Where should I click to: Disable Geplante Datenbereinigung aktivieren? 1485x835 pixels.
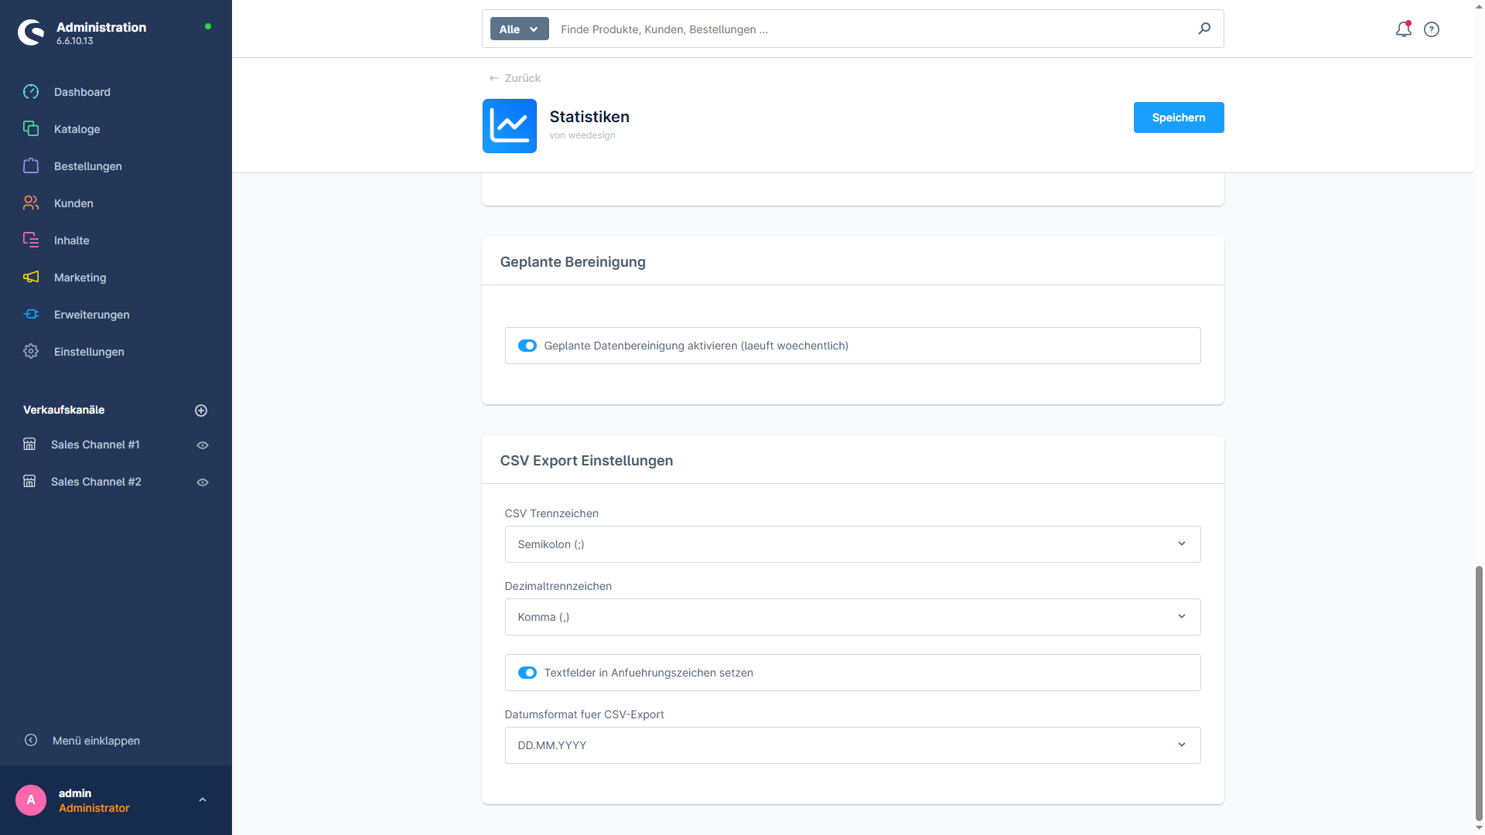click(x=527, y=346)
